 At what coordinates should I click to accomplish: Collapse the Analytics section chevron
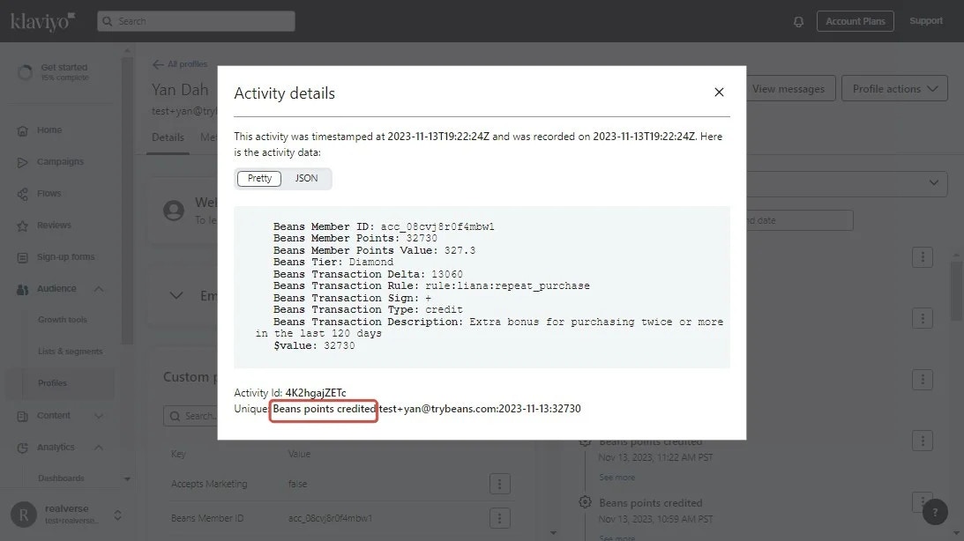tap(99, 447)
